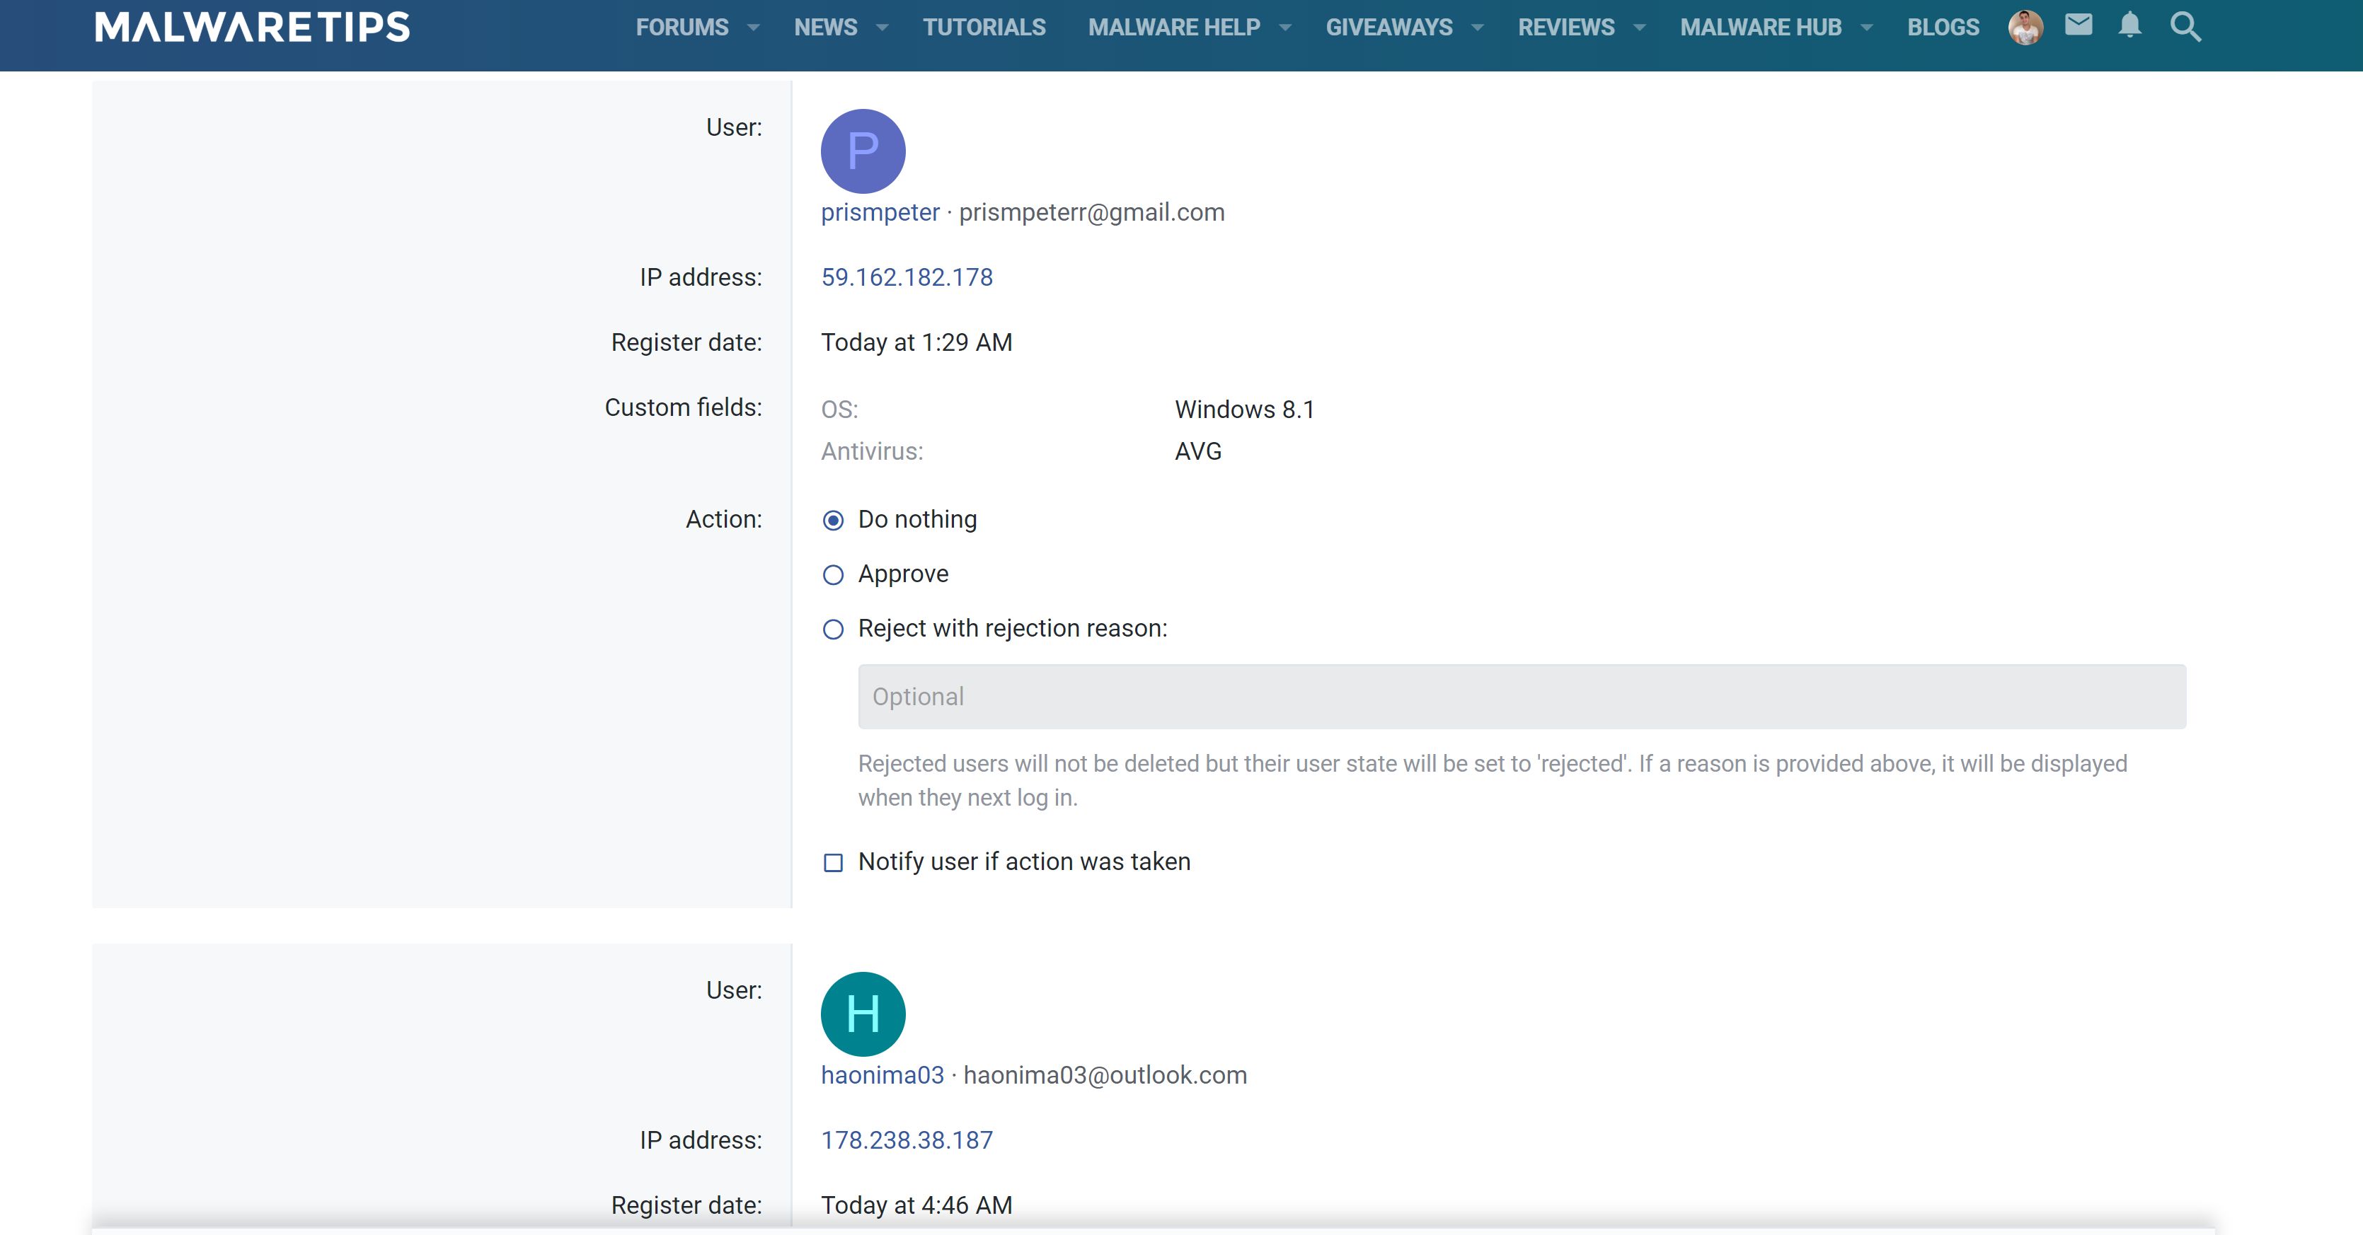Click haonima03's teal H avatar
The image size is (2363, 1235).
pyautogui.click(x=862, y=1014)
